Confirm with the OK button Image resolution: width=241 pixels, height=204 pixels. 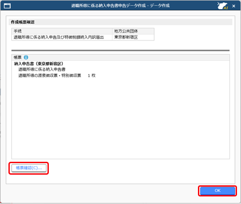coord(217,191)
